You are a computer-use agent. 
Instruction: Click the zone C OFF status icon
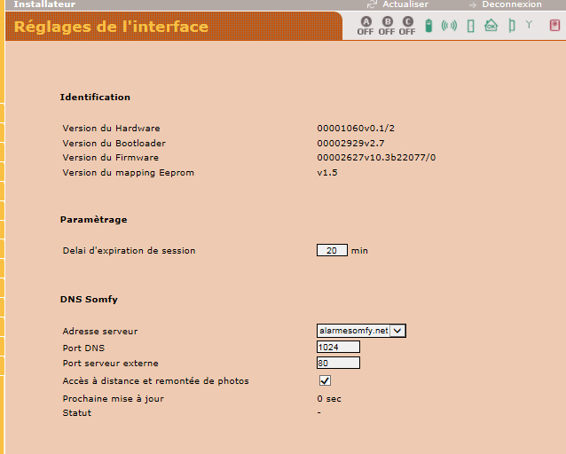point(407,26)
